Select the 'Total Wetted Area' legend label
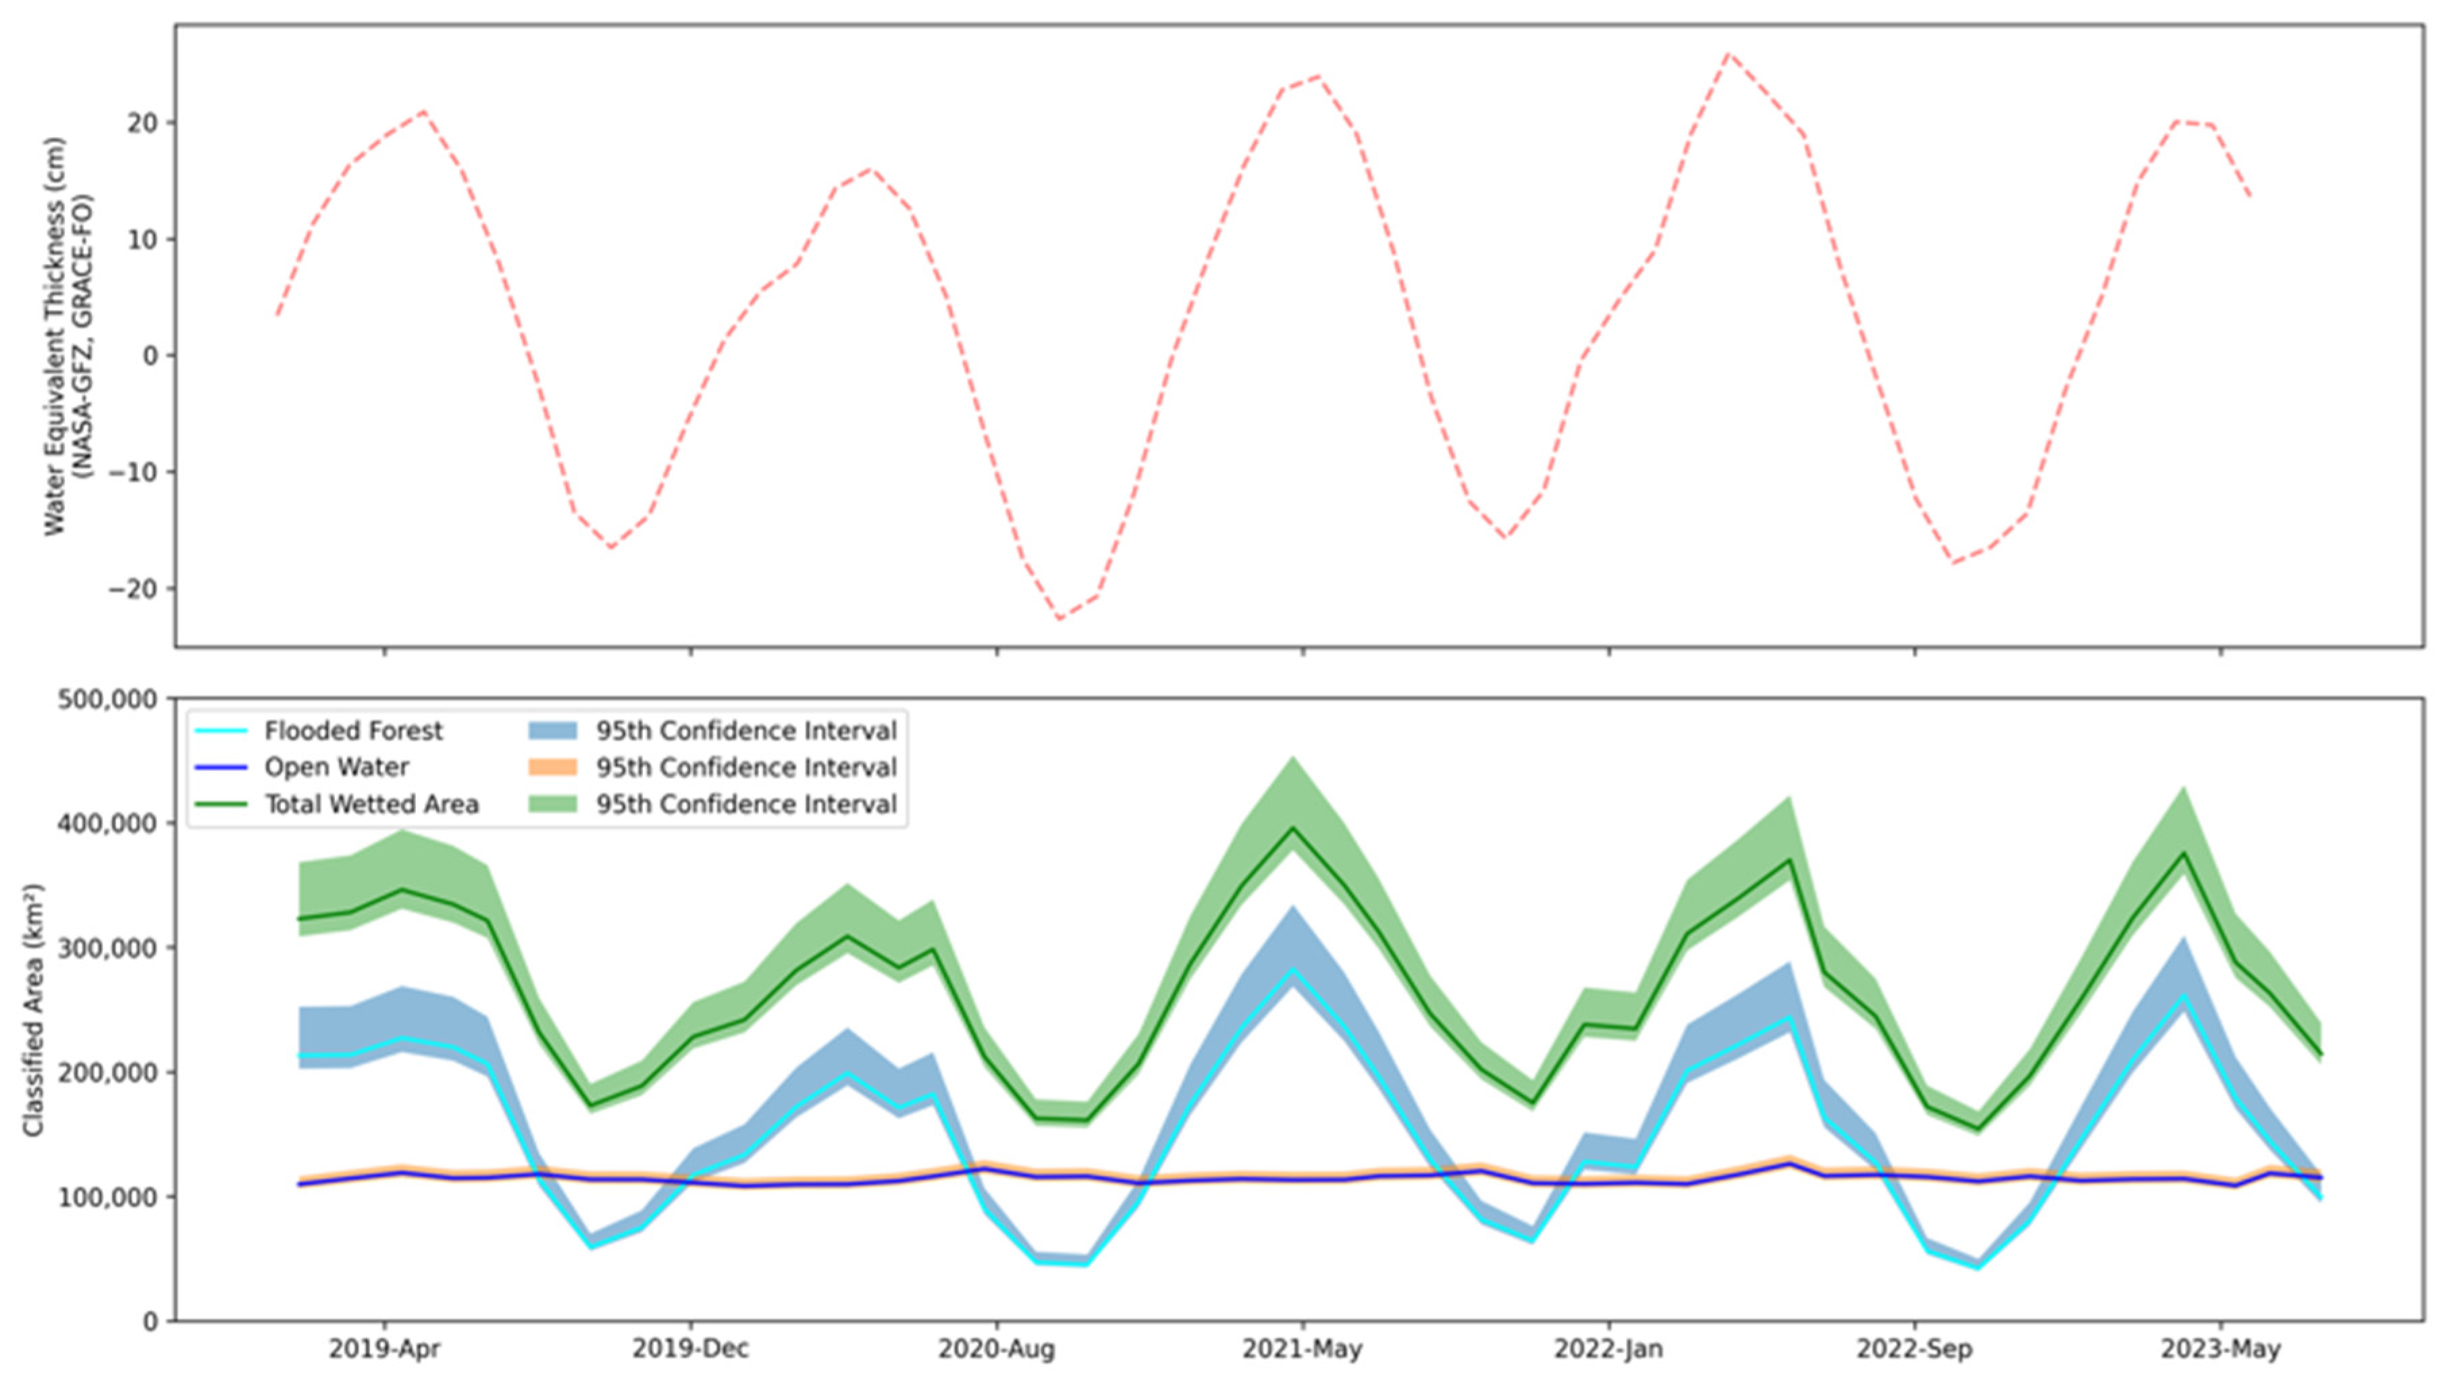This screenshot has height=1384, width=2443. coord(371,804)
